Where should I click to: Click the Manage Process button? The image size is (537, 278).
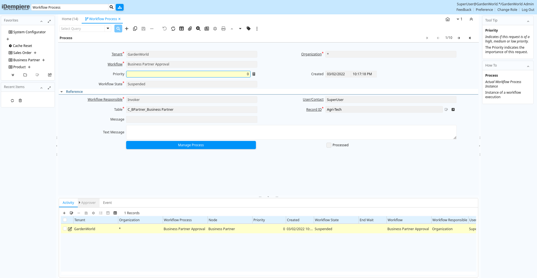191,145
